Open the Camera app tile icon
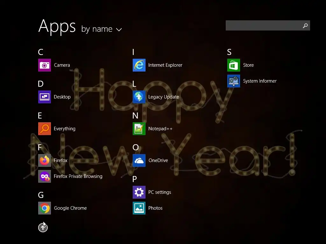Image resolution: width=326 pixels, height=244 pixels. 45,65
